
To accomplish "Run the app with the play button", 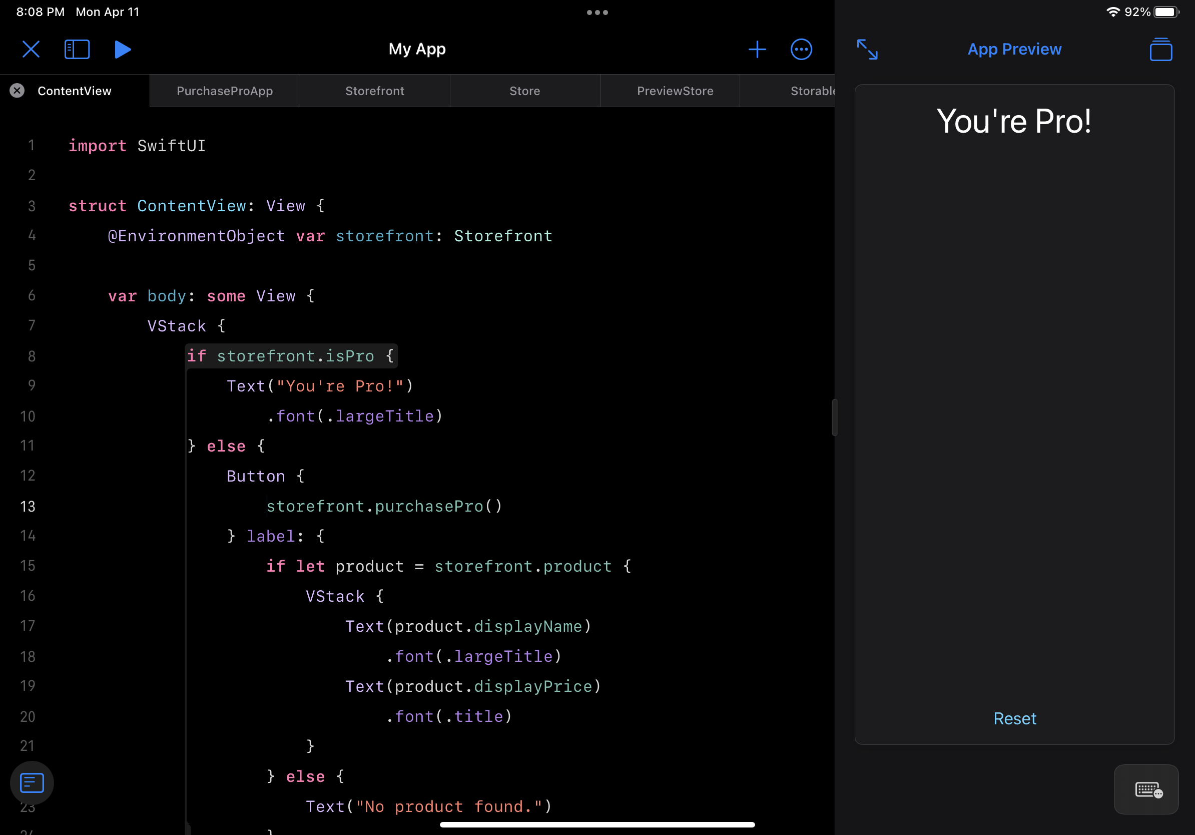I will tap(122, 50).
